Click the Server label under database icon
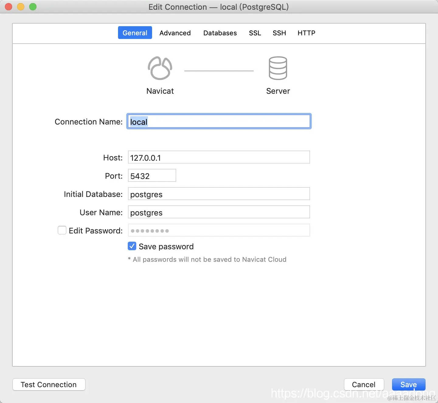The width and height of the screenshot is (438, 403). [278, 91]
